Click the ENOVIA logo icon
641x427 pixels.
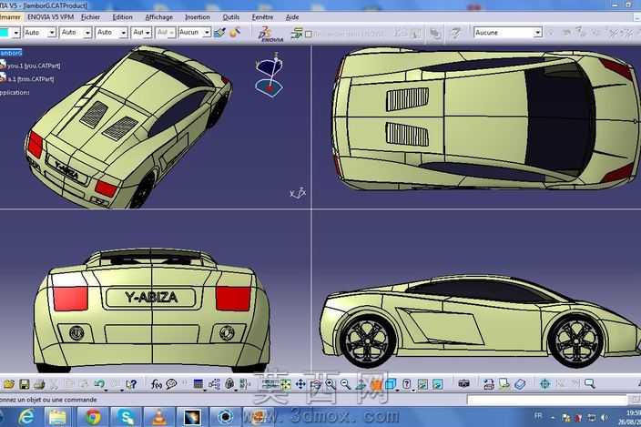coord(270,35)
